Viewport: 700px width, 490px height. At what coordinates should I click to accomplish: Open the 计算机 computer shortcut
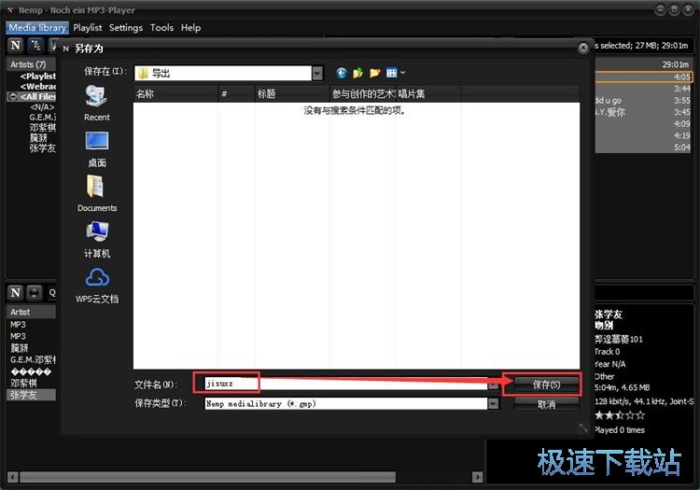97,240
